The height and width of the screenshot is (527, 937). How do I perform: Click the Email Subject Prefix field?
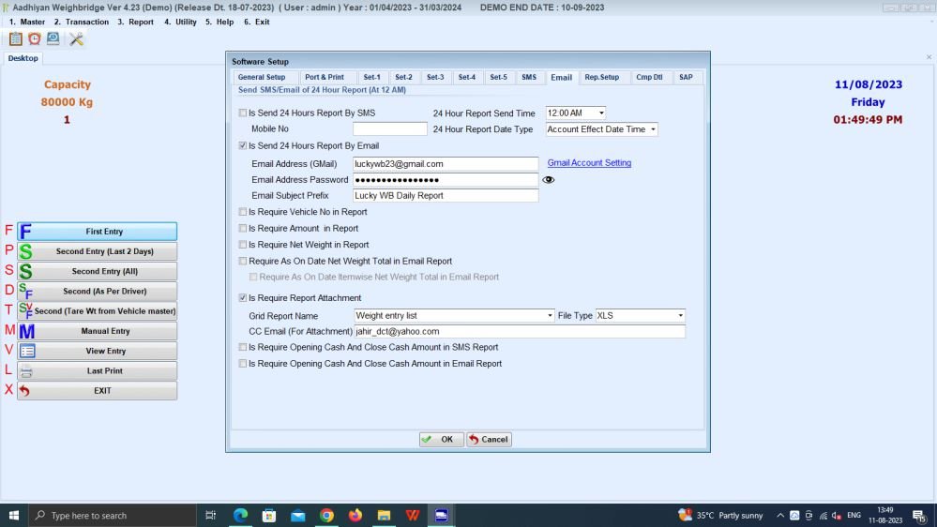click(446, 196)
